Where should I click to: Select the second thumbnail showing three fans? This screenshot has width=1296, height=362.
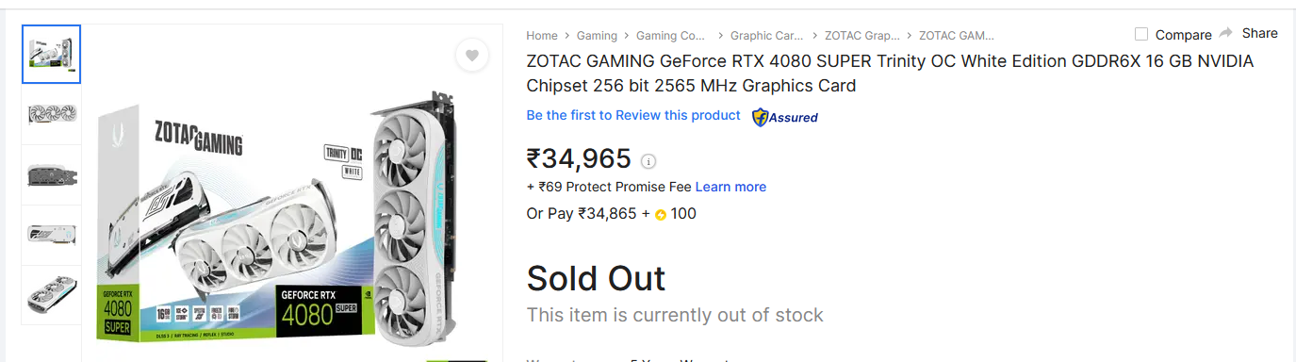52,114
